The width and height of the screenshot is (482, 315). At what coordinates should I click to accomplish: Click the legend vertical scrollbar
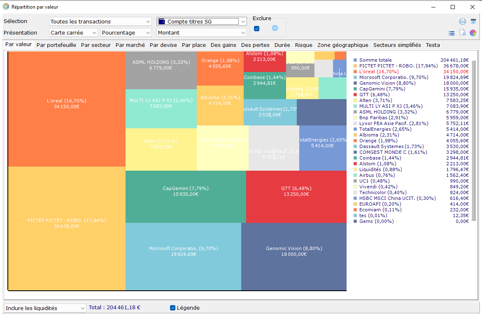pyautogui.click(x=474, y=140)
